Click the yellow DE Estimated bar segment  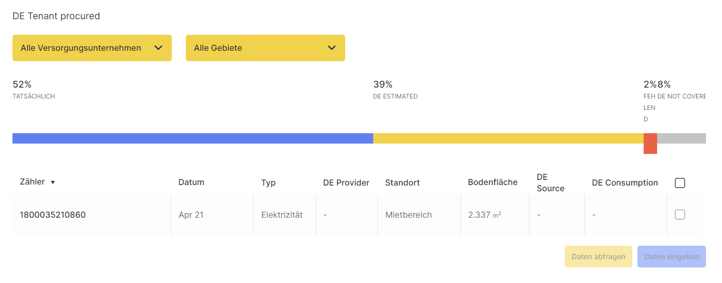click(508, 138)
